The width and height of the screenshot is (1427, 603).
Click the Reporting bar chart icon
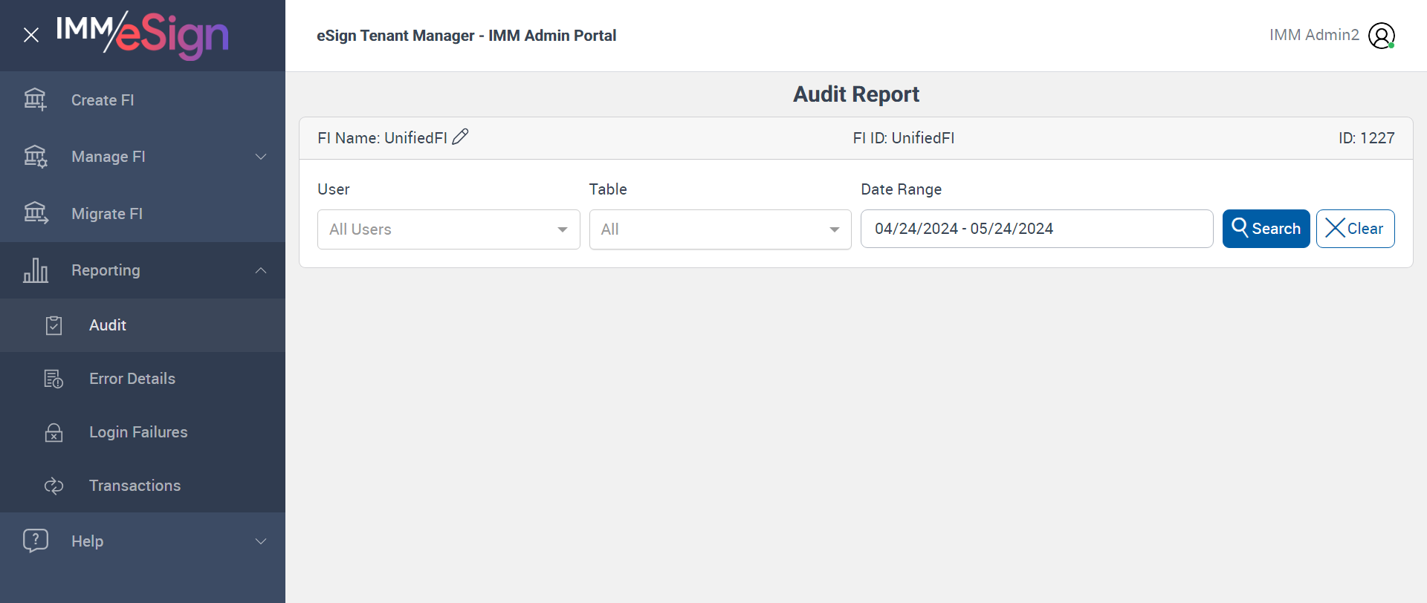click(35, 270)
